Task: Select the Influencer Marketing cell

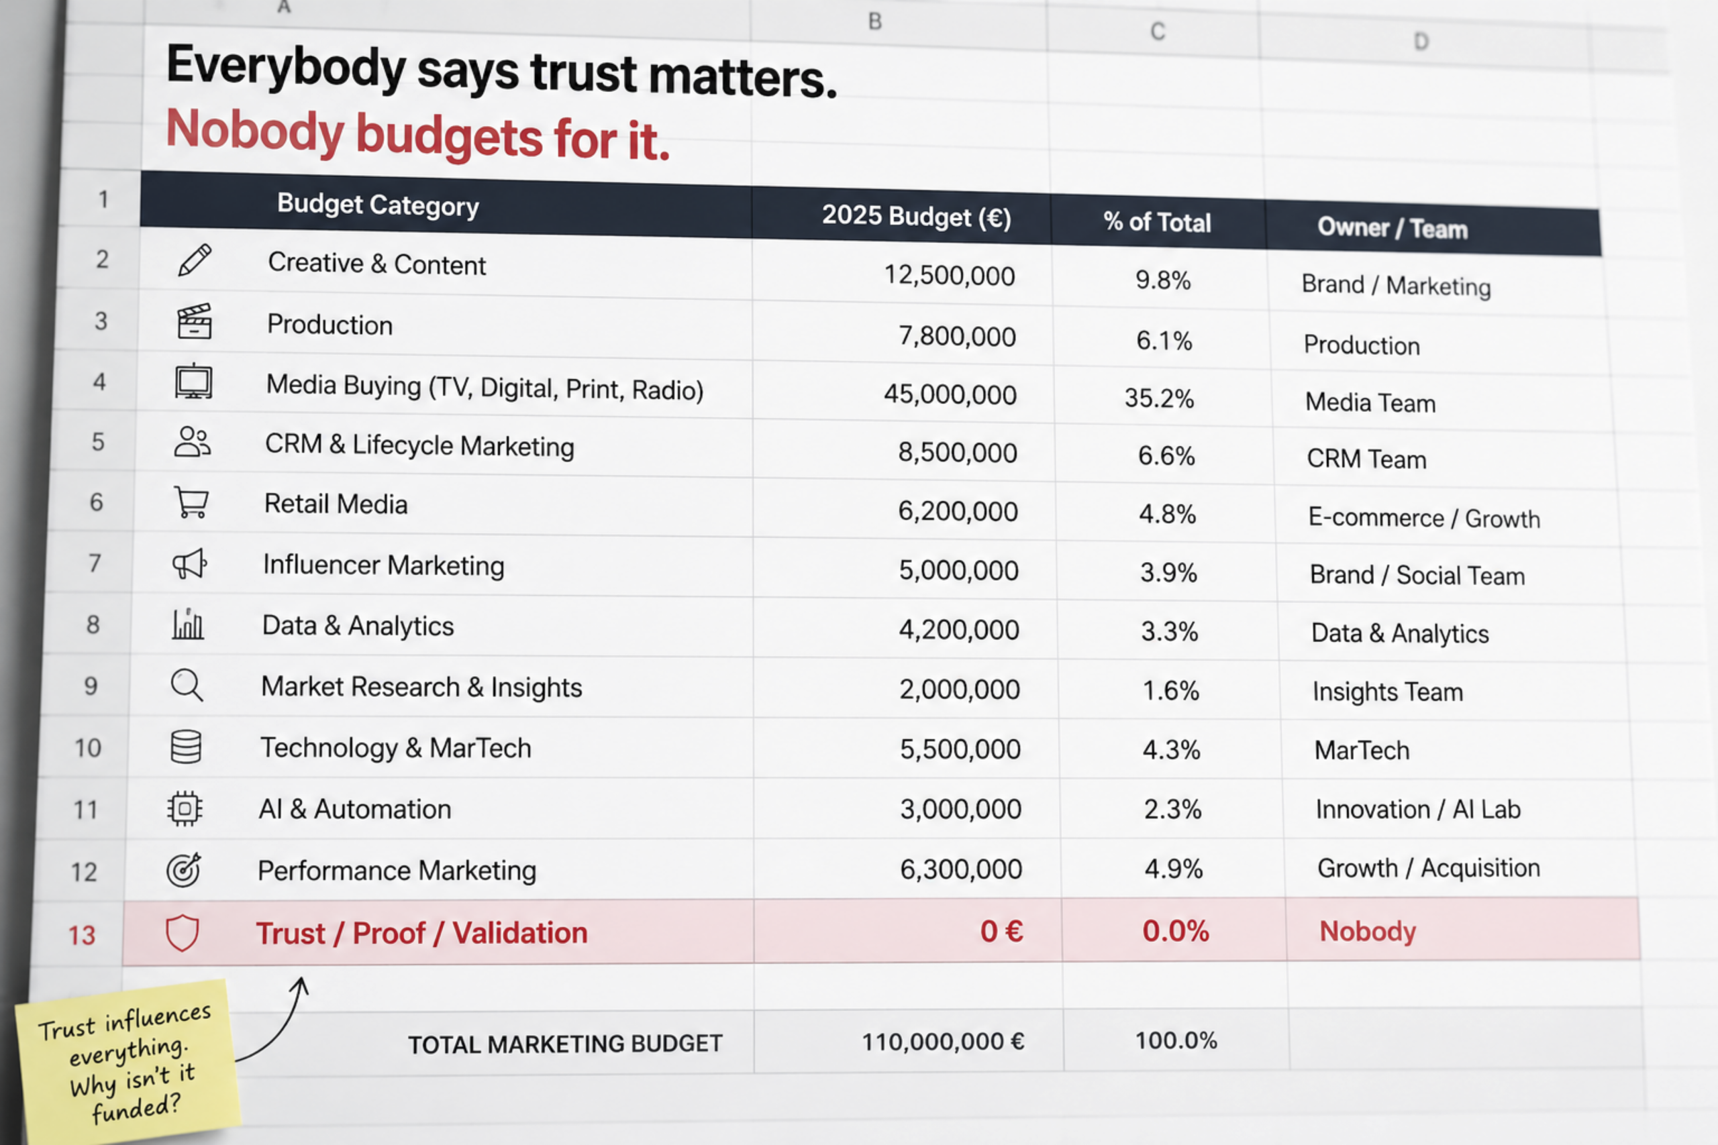Action: coord(441,565)
